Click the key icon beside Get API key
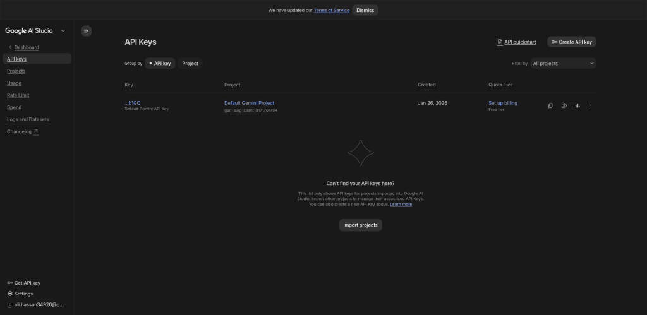This screenshot has width=647, height=315. pos(9,283)
